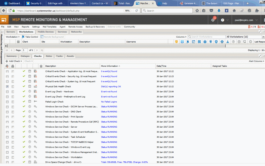
Task: Tick the checkbox for Event Log Check Hardware
Action: [7, 92]
